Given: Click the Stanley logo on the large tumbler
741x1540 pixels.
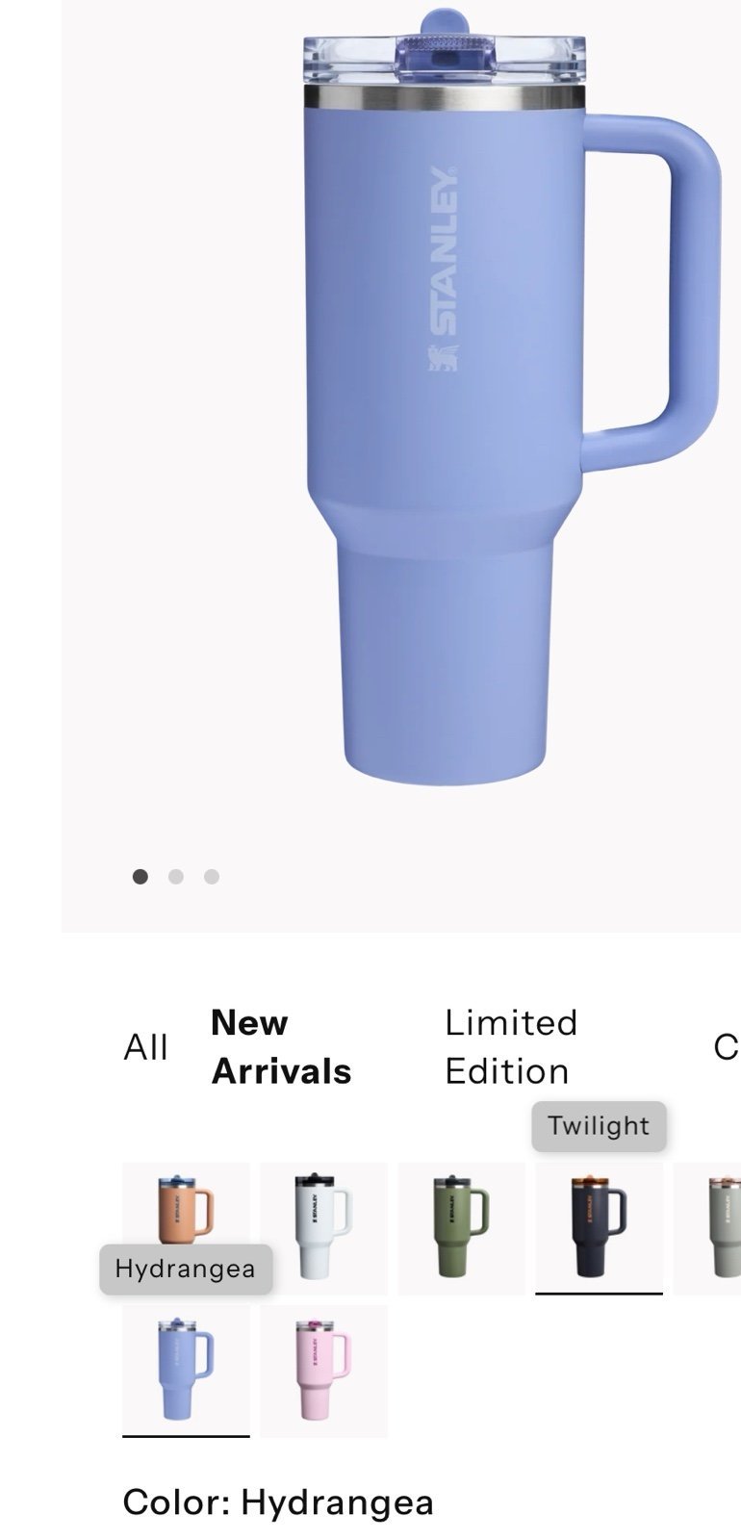Looking at the screenshot, I should [x=444, y=269].
